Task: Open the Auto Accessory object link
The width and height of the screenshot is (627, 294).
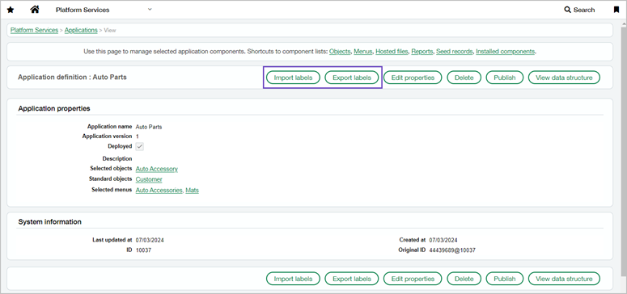Action: [x=157, y=169]
